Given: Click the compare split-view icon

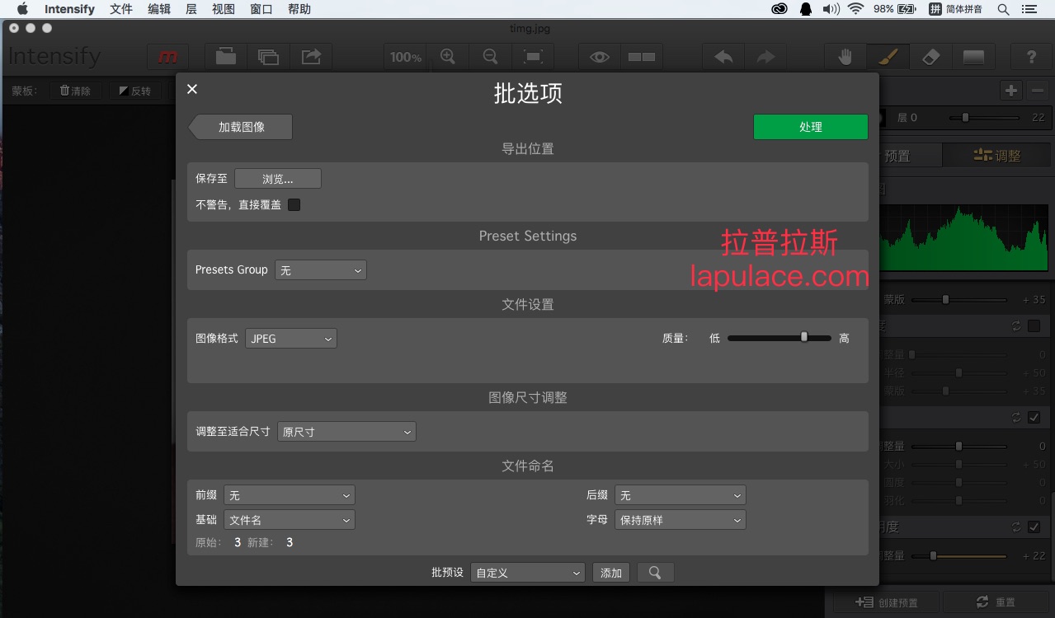Looking at the screenshot, I should pos(642,57).
